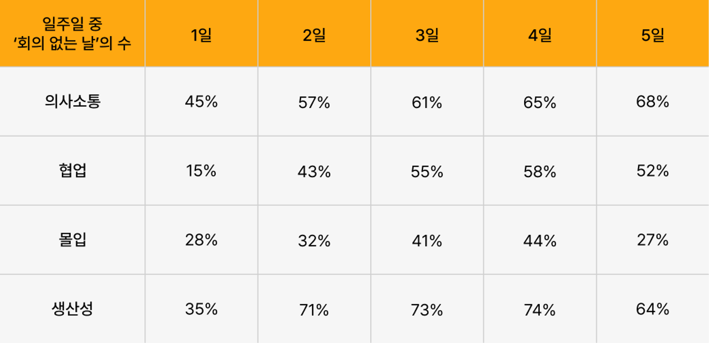This screenshot has height=343, width=709.
Task: Click the 생산성 row label
Action: [72, 309]
